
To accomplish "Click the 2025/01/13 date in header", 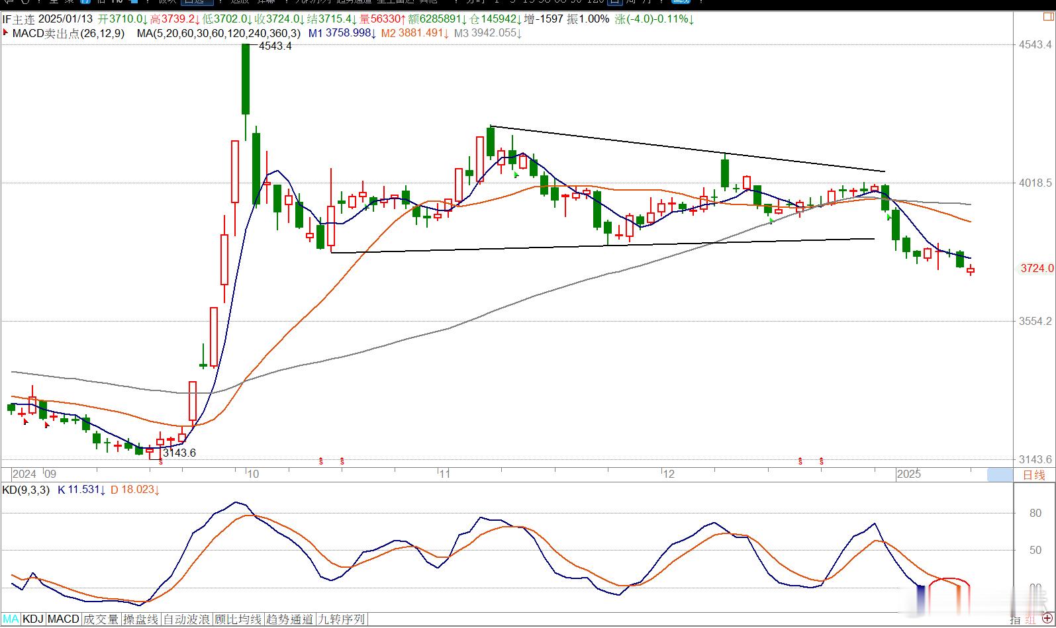I will tap(67, 19).
